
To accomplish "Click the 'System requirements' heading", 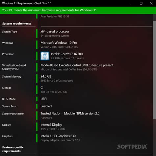I will tap(17, 24).
